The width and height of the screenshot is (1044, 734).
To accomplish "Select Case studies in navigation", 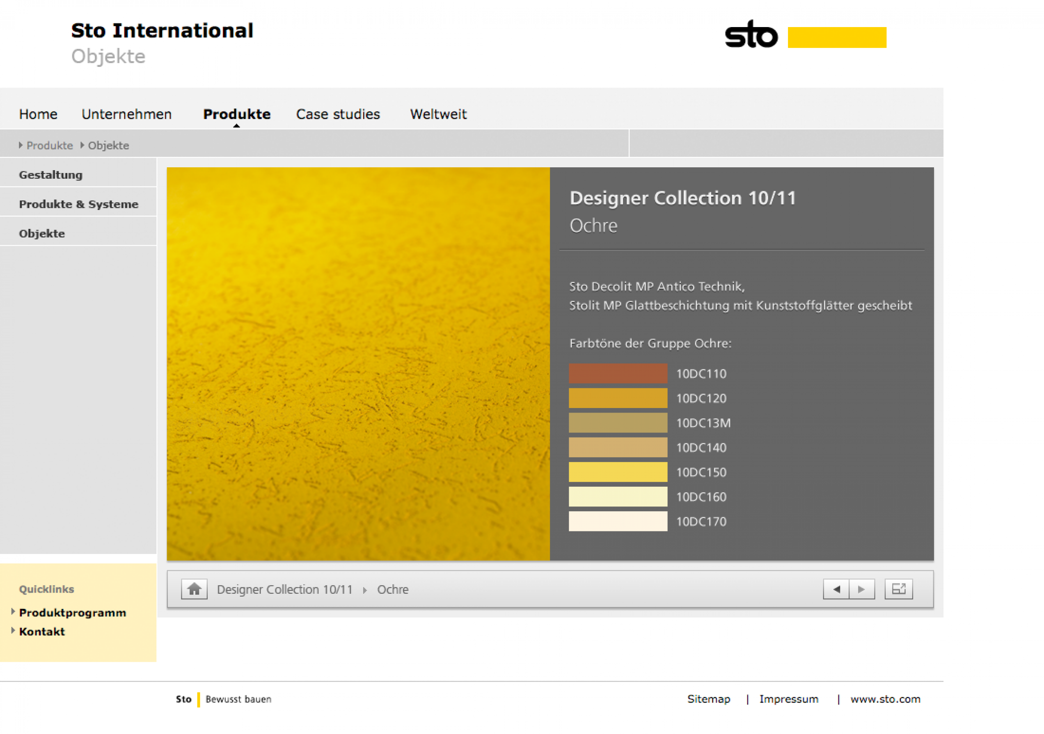I will (x=338, y=114).
